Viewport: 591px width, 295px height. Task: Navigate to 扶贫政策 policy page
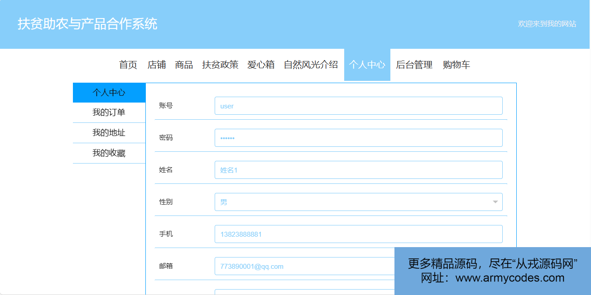click(x=220, y=65)
